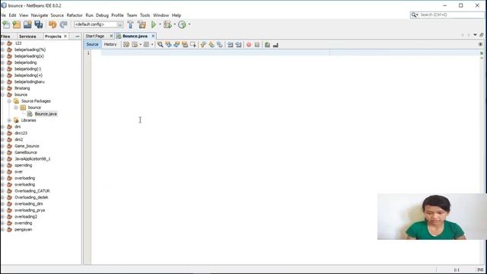The height and width of the screenshot is (274, 487).
Task: Find next occurrence in editor toolbar
Action: click(x=177, y=45)
